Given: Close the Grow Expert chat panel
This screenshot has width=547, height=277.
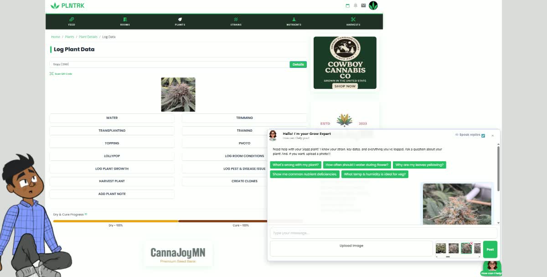Looking at the screenshot, I should (492, 135).
